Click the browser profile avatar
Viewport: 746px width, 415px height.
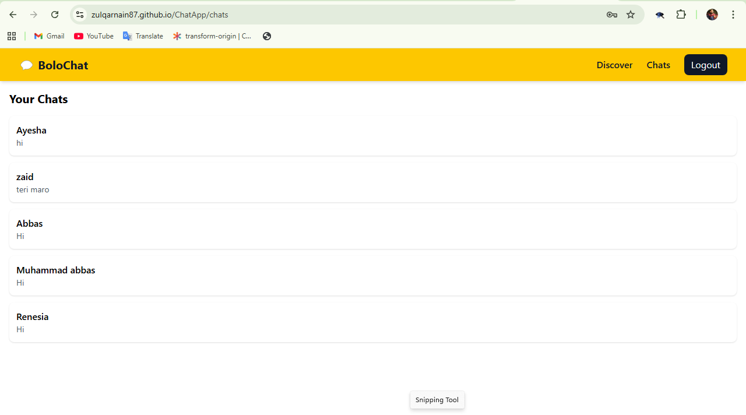point(712,15)
